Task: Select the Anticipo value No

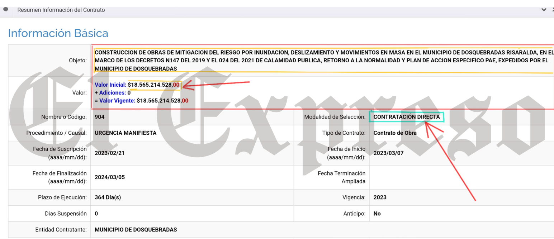Action: click(377, 214)
